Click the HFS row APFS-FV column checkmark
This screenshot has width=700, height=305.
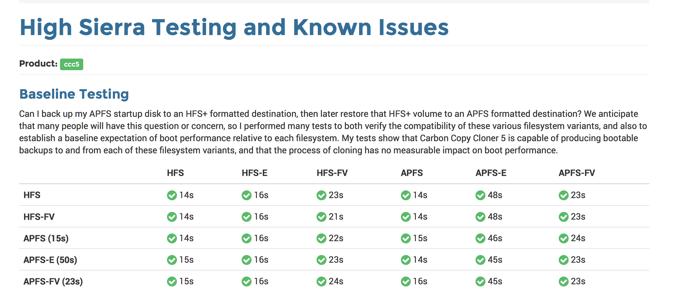[563, 195]
